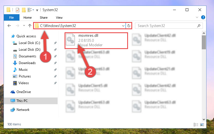Click the New folder quick access icon
Image resolution: width=214 pixels, height=134 pixels.
point(24,10)
